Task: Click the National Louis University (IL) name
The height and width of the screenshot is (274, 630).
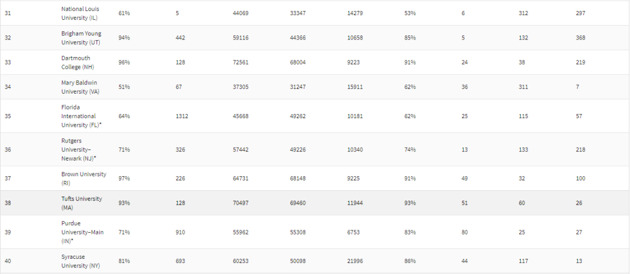Action: [x=80, y=13]
